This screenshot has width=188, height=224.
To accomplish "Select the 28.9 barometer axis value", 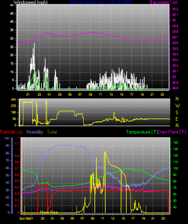I will (x=175, y=83).
